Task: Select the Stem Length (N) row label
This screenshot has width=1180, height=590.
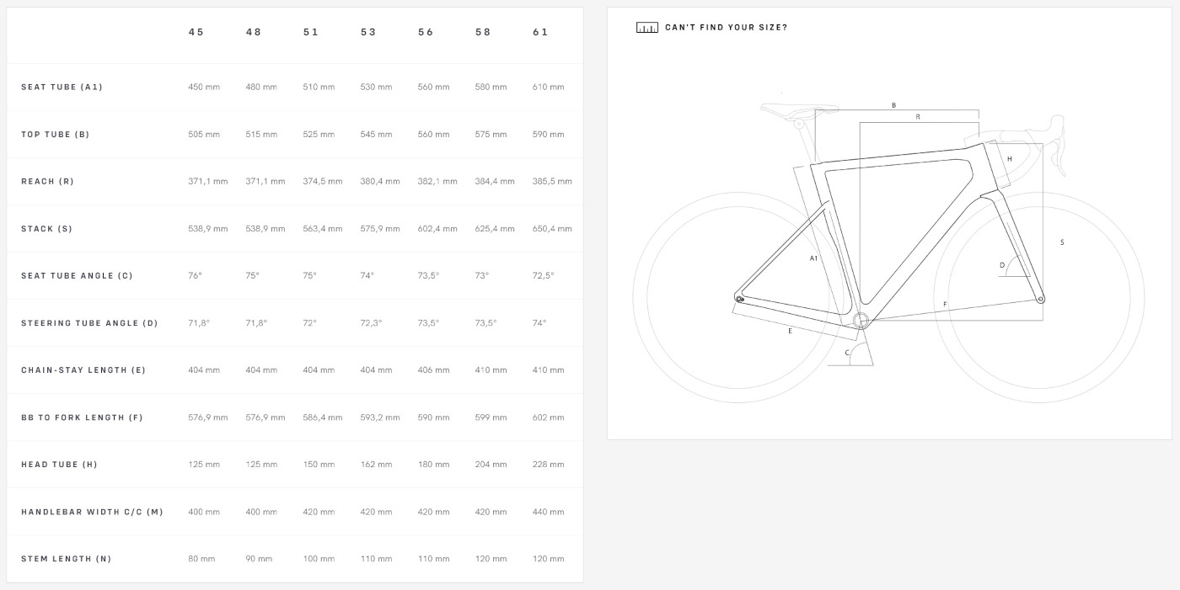Action: [66, 559]
